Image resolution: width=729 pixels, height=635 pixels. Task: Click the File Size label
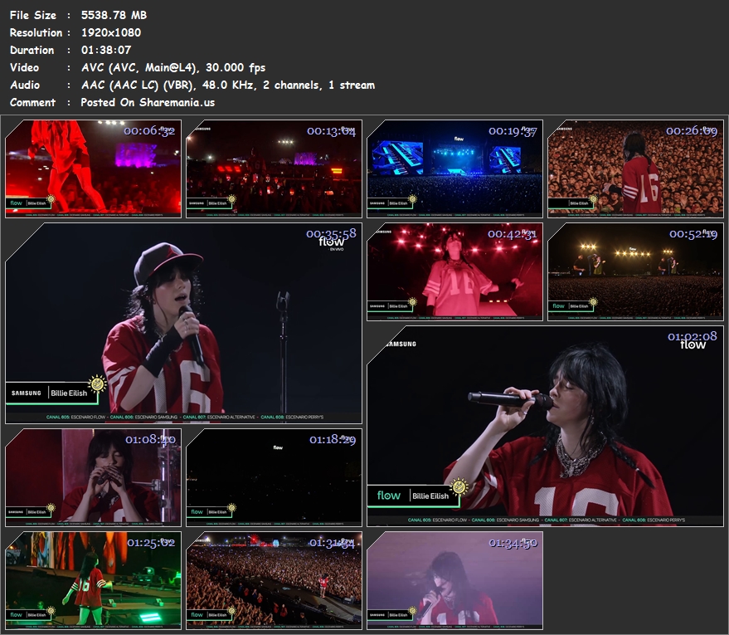point(33,15)
